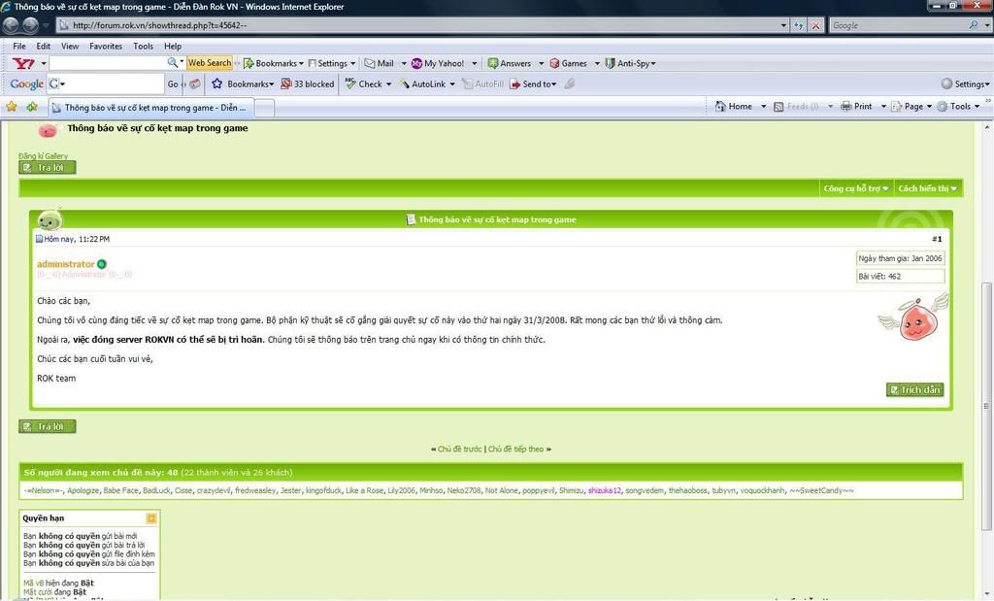The width and height of the screenshot is (994, 601).
Task: Click the Print icon in command bar
Action: click(856, 107)
